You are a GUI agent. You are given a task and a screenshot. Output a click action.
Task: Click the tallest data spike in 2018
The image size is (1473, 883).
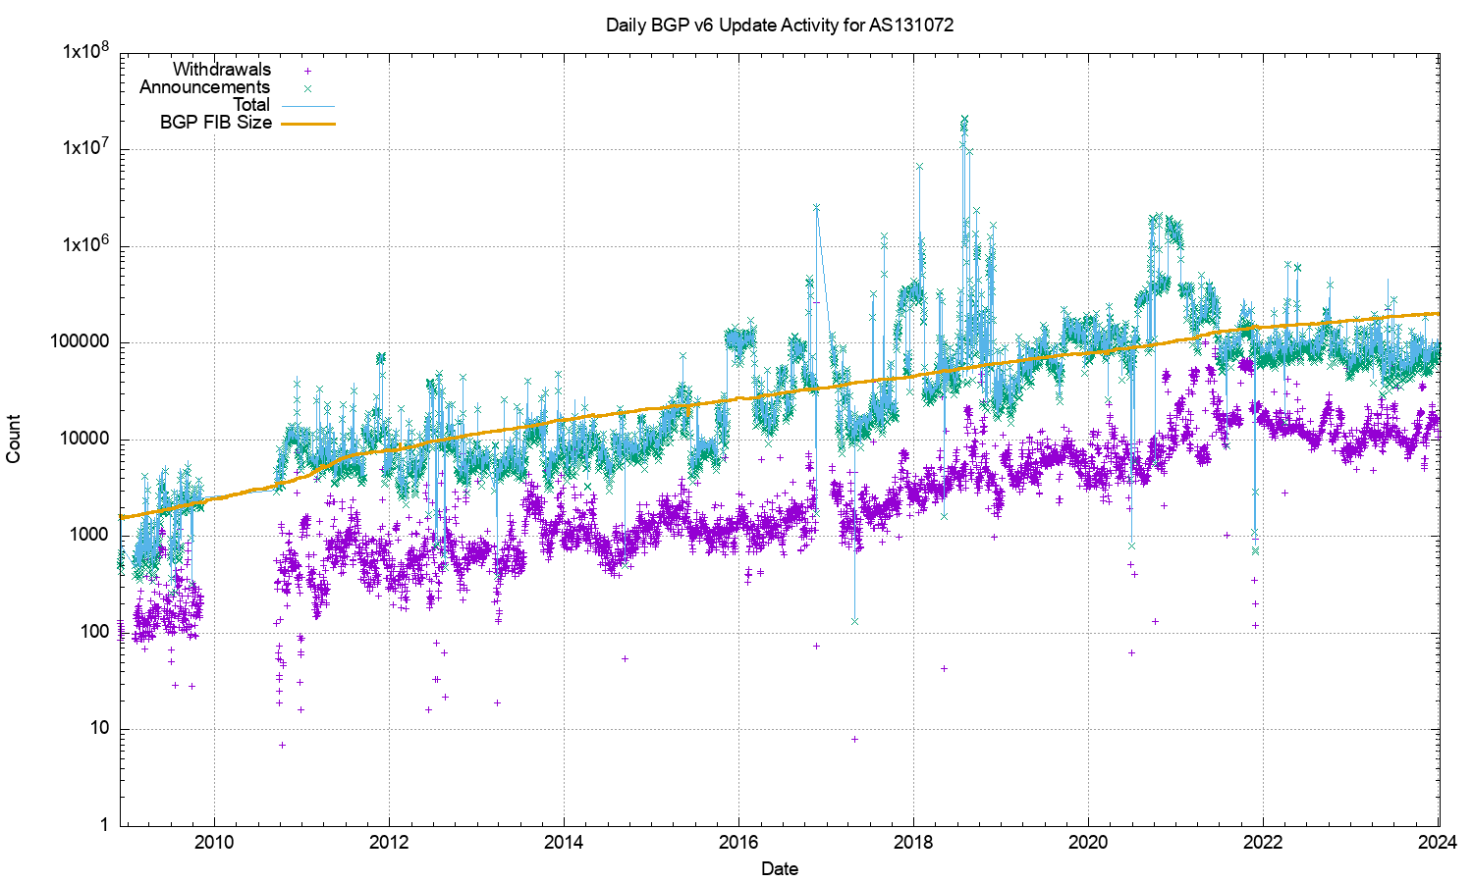coord(964,120)
